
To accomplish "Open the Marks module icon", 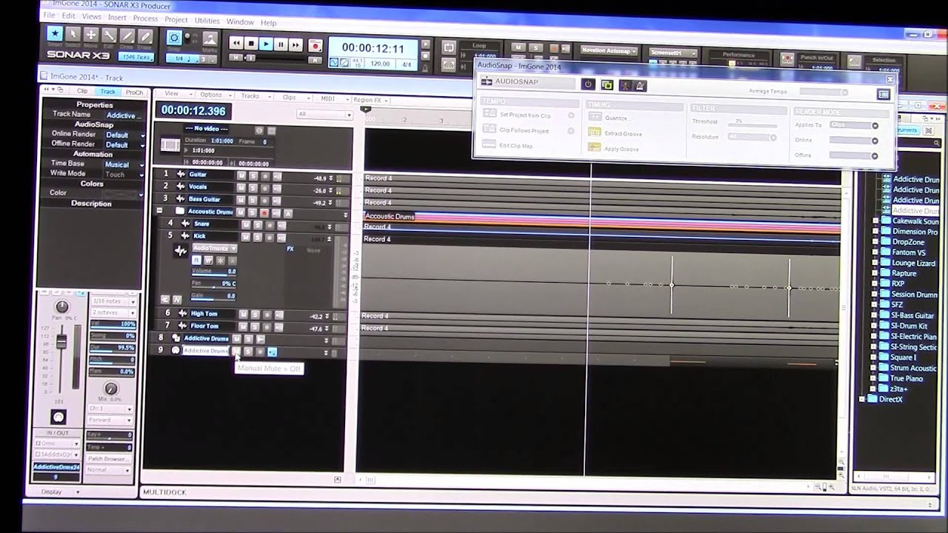I will click(210, 38).
